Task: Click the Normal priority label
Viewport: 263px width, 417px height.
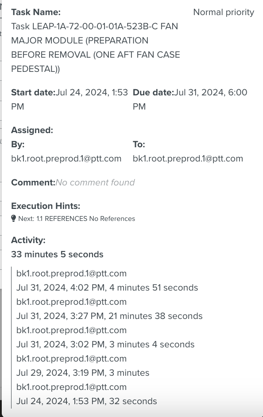Action: (224, 12)
